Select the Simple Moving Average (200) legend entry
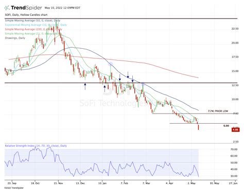Viewport: 244px width, 190px height. [33, 29]
